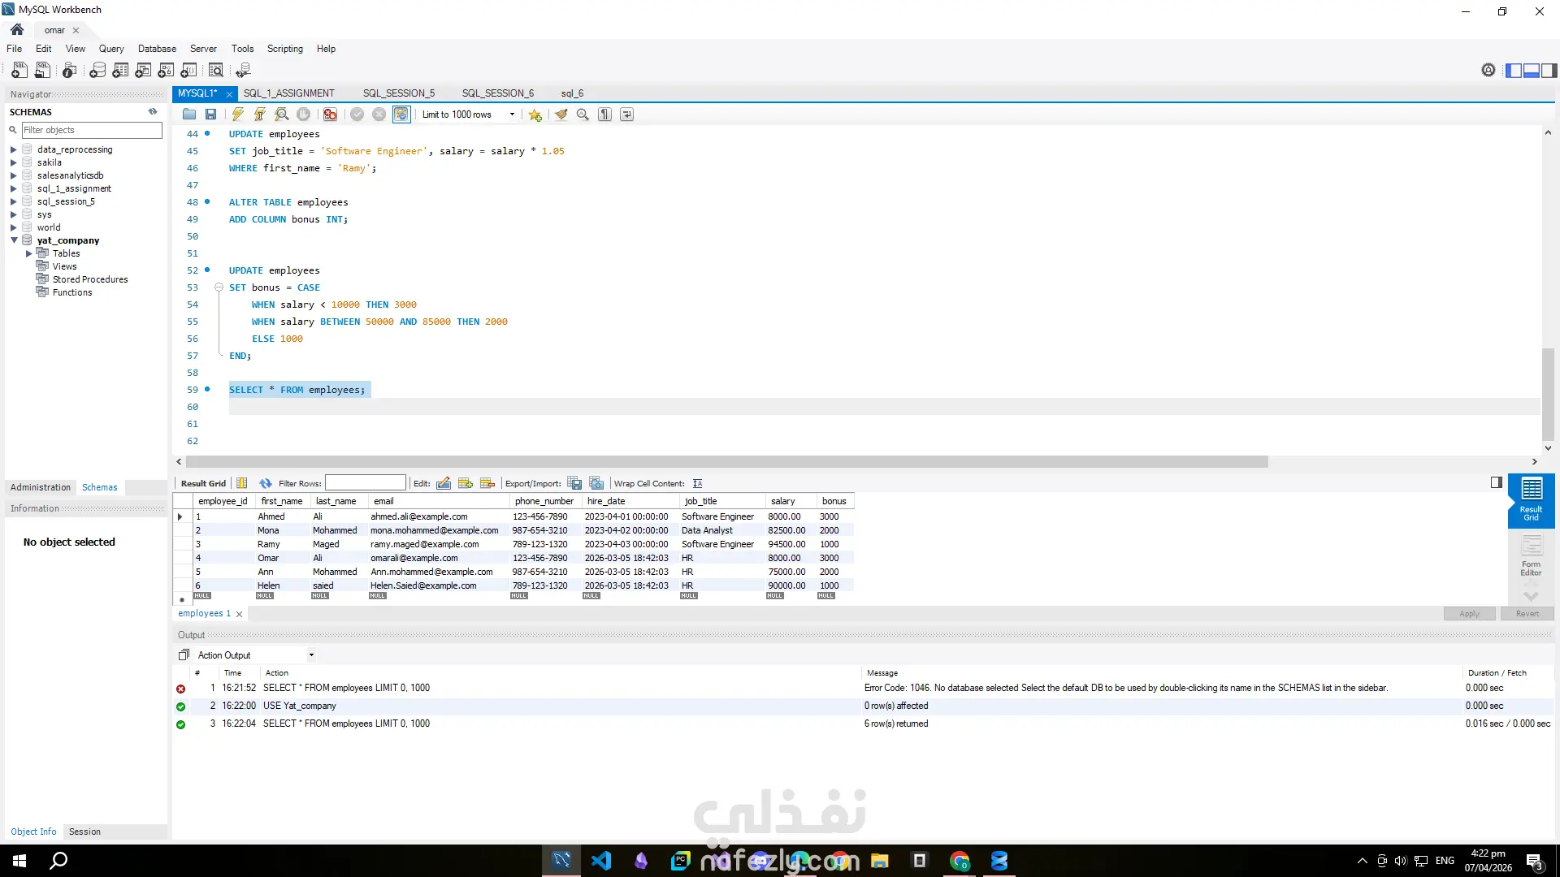Toggle invisible characters display

point(605,114)
